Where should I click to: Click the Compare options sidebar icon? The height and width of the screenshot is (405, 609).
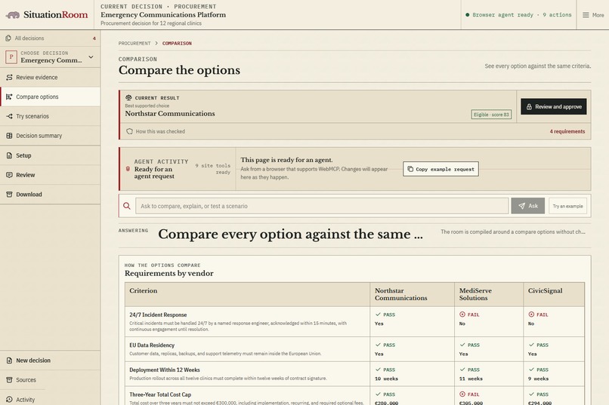[9, 97]
